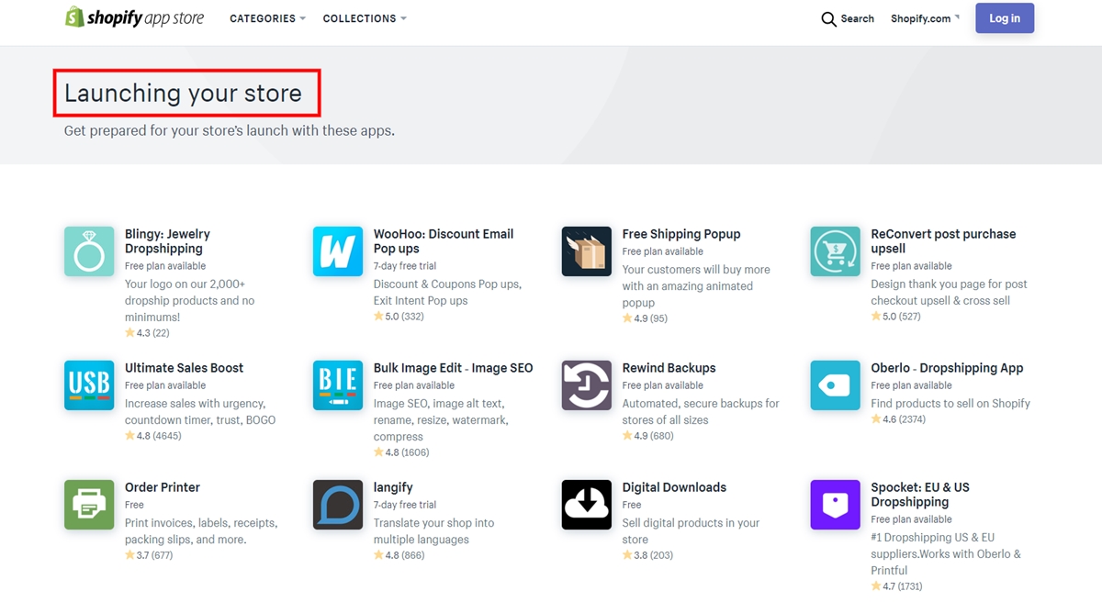Click the Free Shipping Popup title
Image resolution: width=1102 pixels, height=602 pixels.
[x=681, y=234]
